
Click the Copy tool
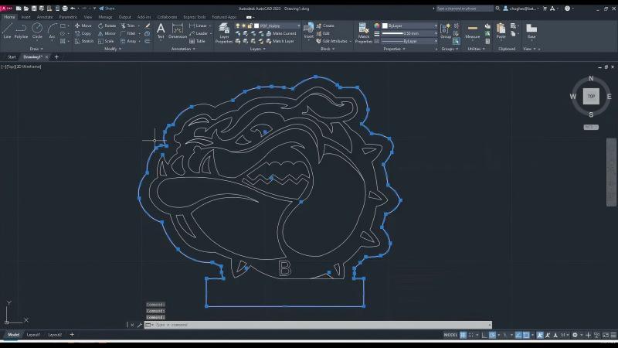[x=83, y=33]
